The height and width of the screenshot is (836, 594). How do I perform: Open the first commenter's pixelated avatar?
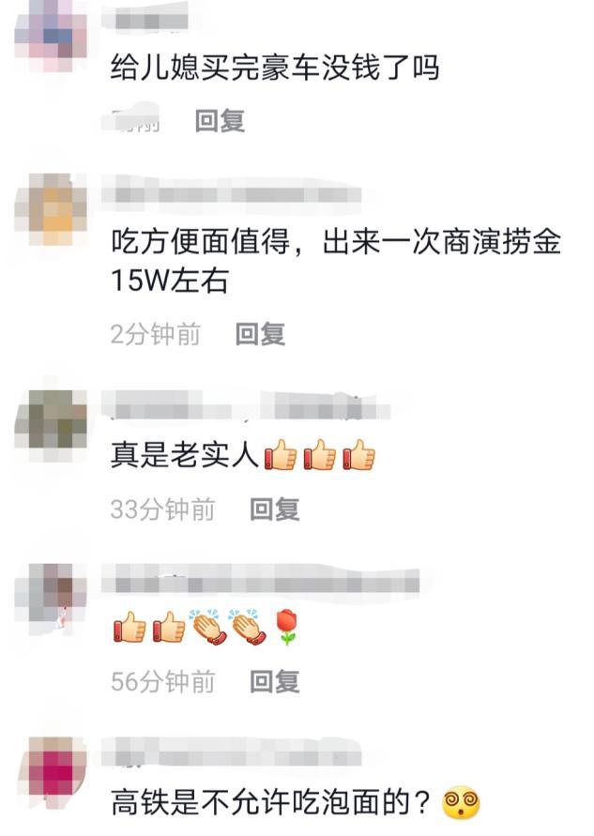coord(51,36)
